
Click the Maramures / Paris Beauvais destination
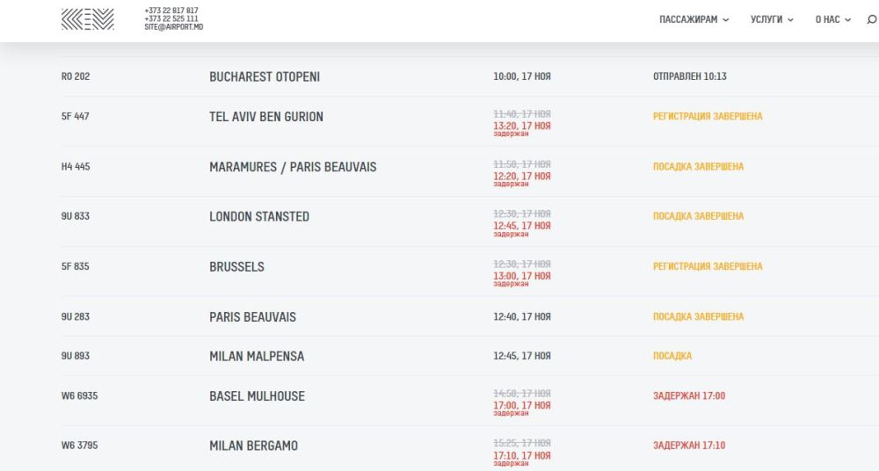(x=293, y=167)
